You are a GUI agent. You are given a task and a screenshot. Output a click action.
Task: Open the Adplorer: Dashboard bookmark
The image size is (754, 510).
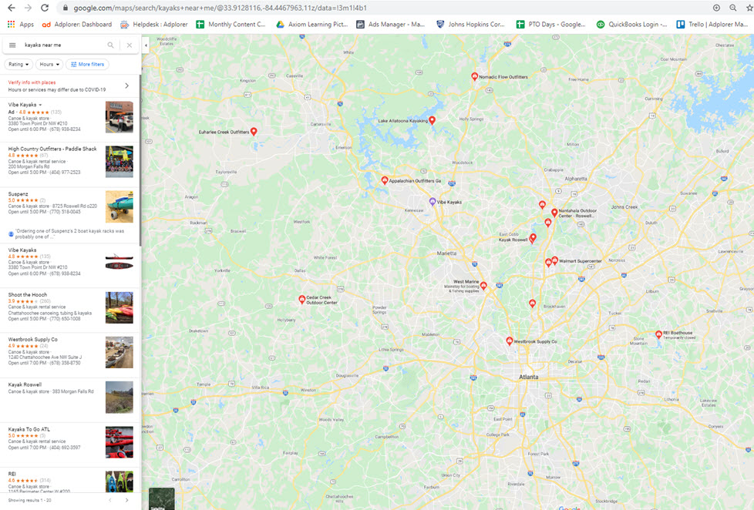77,24
